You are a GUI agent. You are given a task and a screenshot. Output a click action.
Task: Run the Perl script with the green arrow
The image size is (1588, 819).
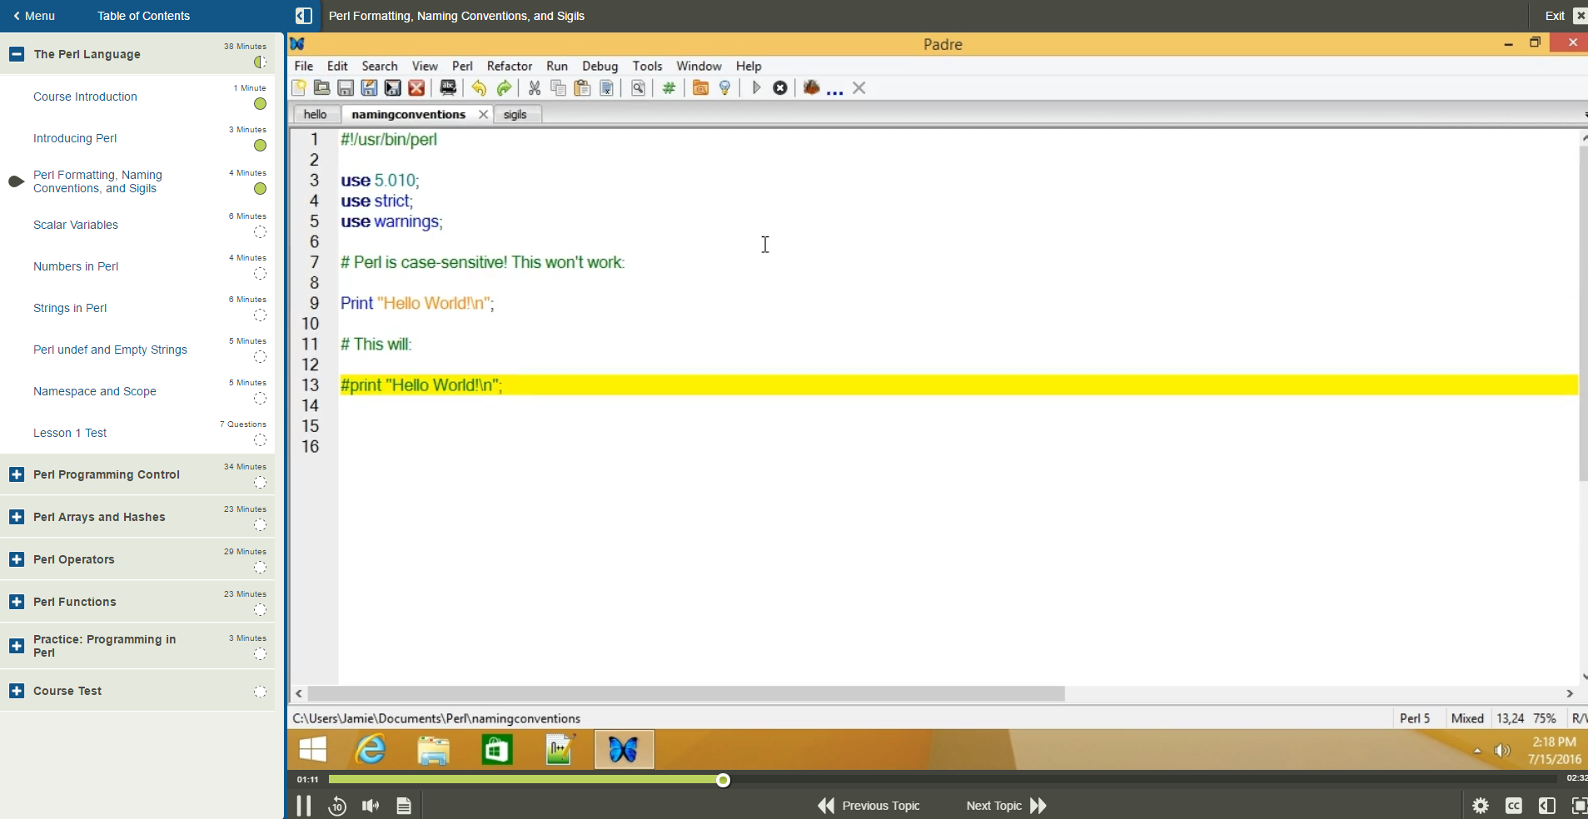coord(754,87)
